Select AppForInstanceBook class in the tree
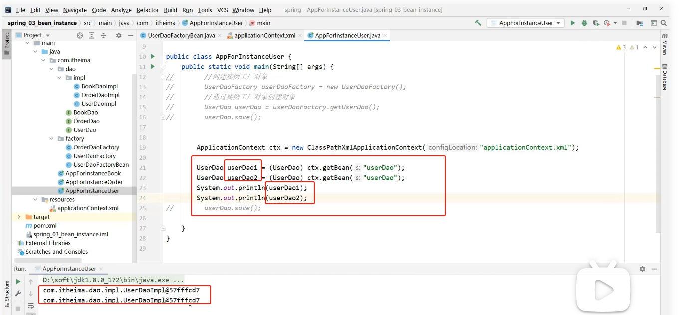 94,173
